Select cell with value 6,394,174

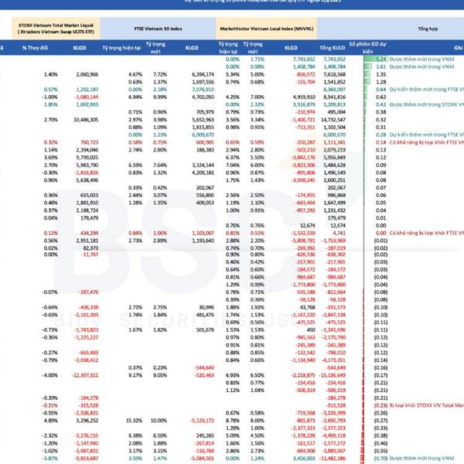[x=203, y=74]
